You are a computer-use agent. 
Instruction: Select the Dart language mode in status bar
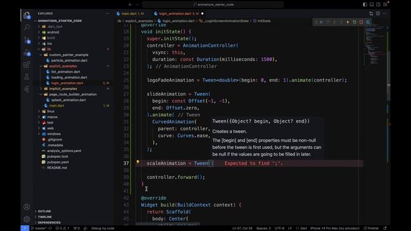tap(303, 228)
